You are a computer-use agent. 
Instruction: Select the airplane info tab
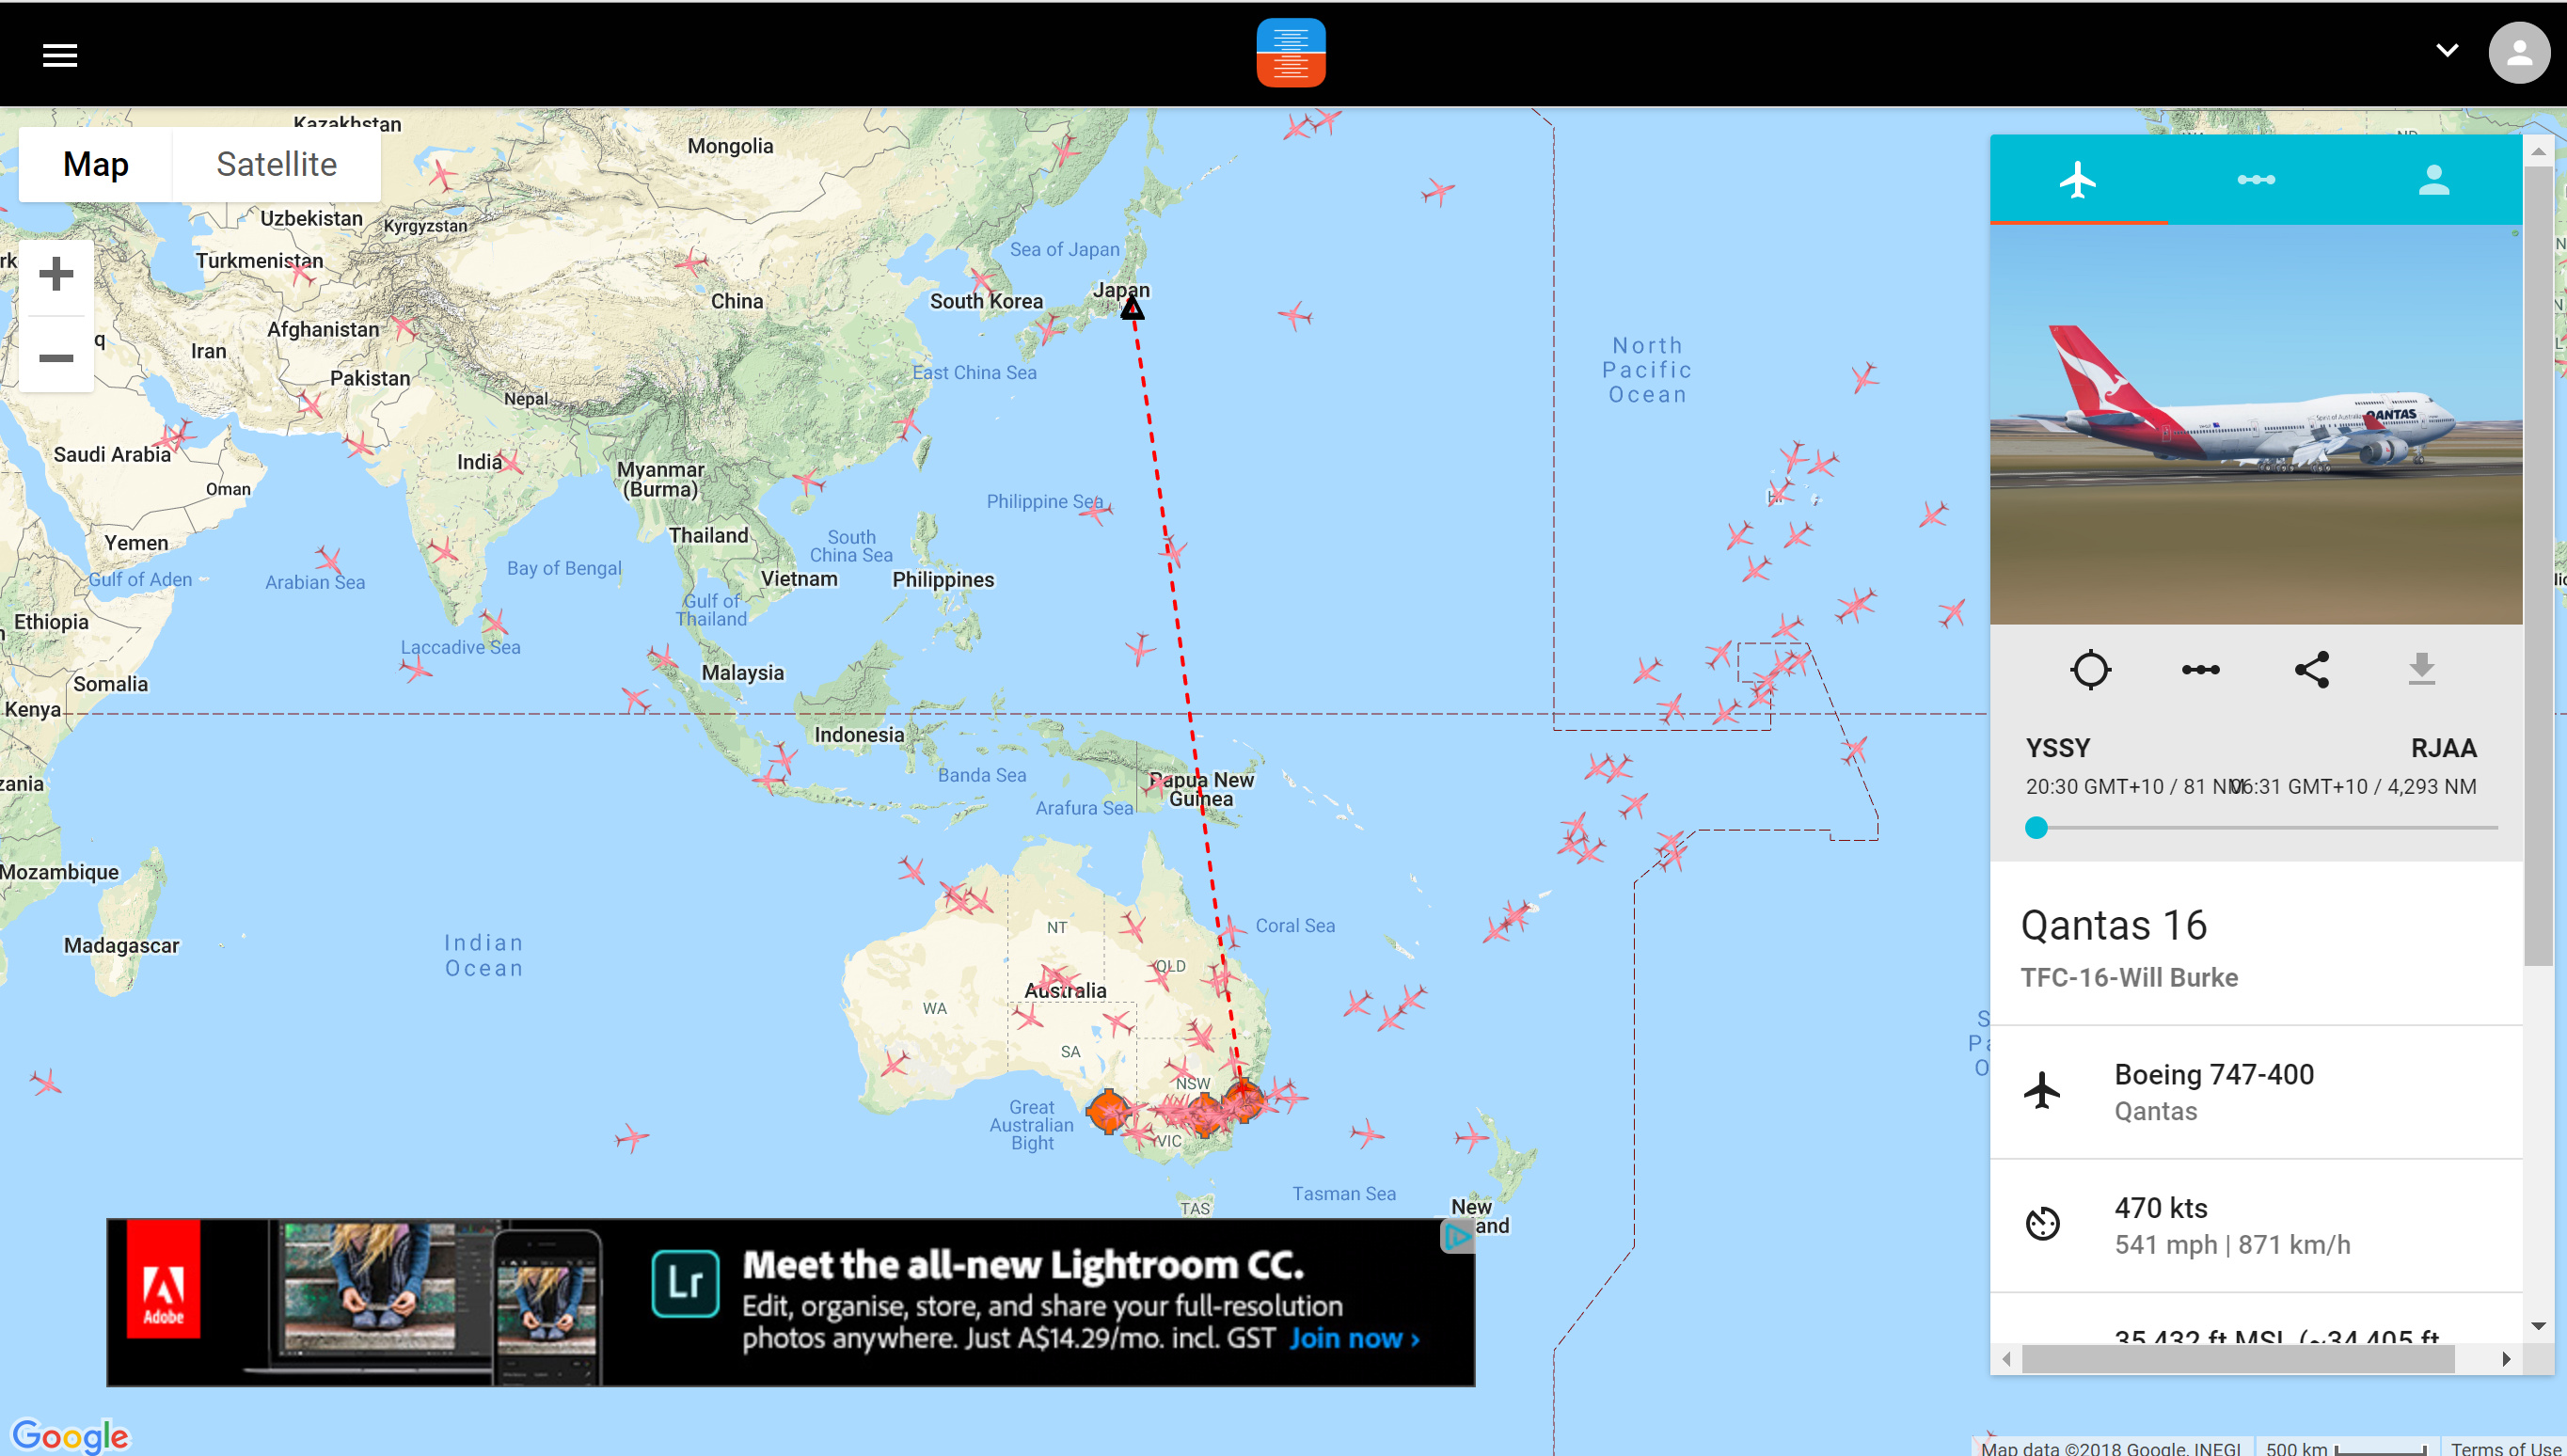tap(2078, 180)
